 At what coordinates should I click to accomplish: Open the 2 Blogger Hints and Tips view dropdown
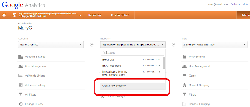(x=215, y=45)
